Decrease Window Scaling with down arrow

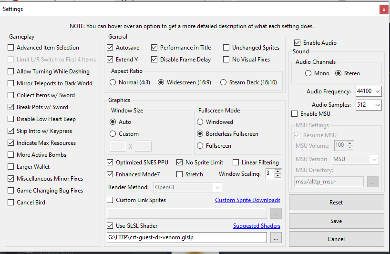coord(278,176)
